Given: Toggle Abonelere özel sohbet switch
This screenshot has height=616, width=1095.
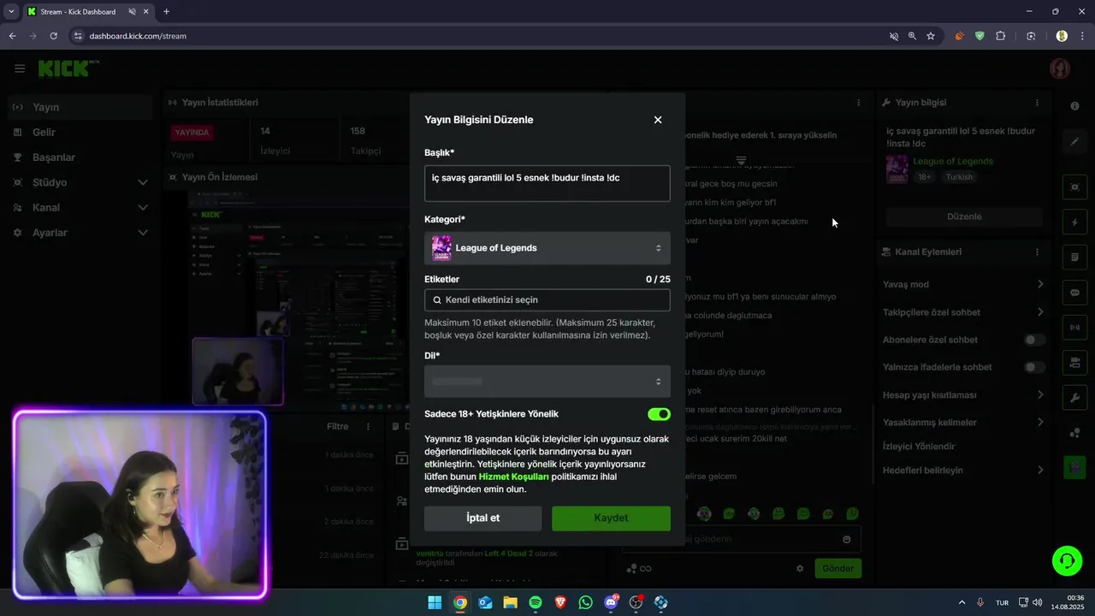Looking at the screenshot, I should pos(1034,340).
